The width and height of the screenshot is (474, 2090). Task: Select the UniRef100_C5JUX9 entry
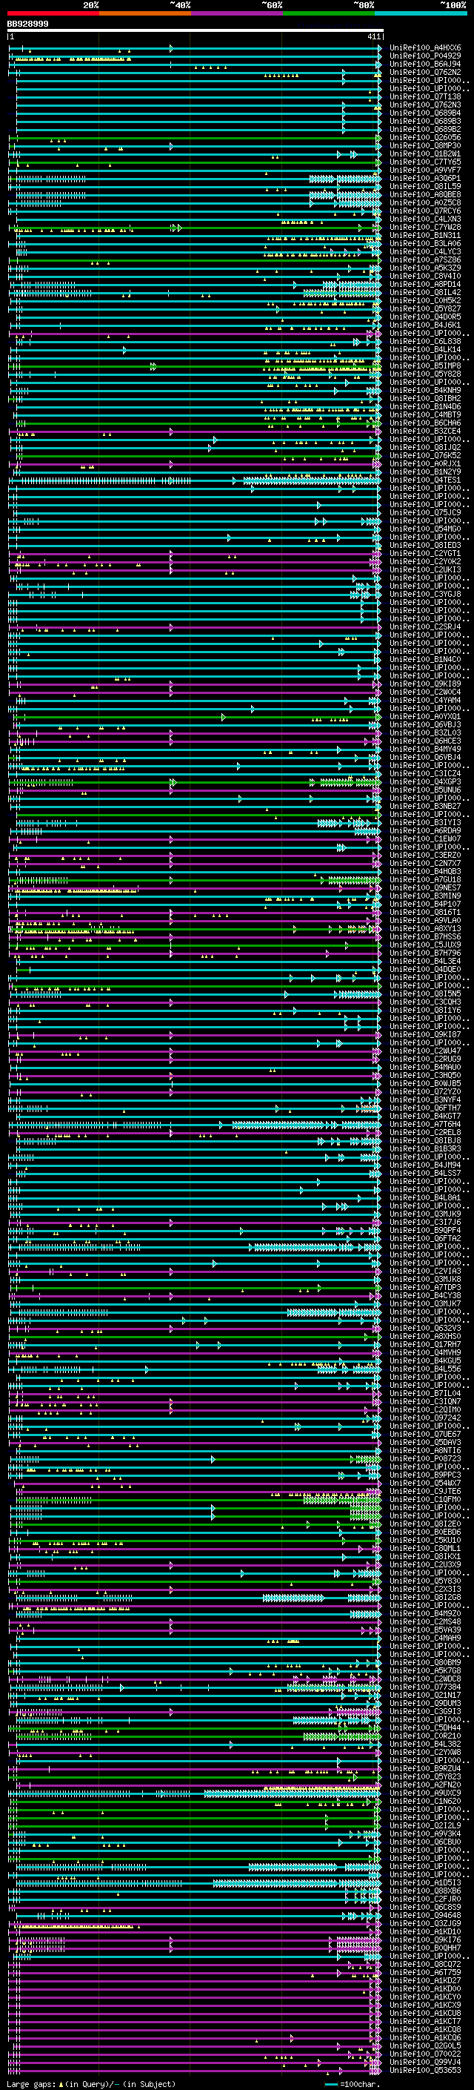point(425,945)
